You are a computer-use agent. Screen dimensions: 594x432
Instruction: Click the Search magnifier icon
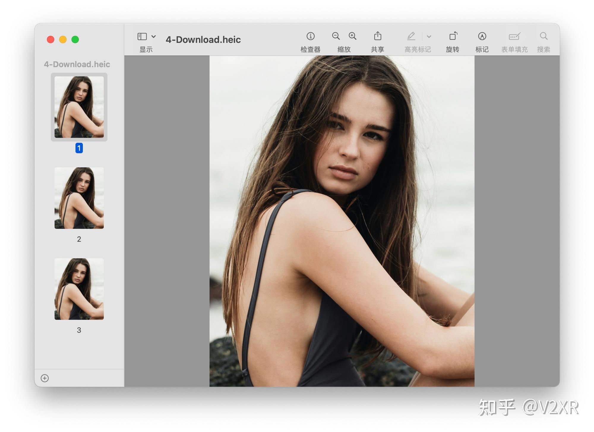[x=544, y=36]
